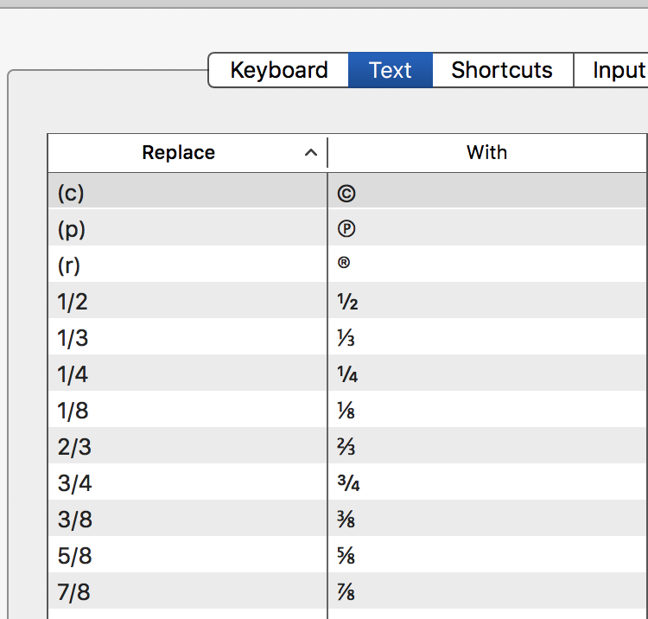Image resolution: width=648 pixels, height=619 pixels.
Task: Open the Shortcuts tab
Action: (x=502, y=70)
